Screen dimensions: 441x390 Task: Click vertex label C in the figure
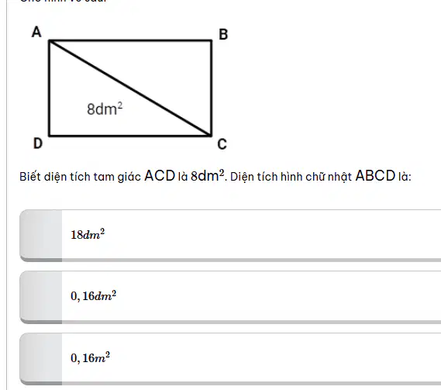coord(222,144)
